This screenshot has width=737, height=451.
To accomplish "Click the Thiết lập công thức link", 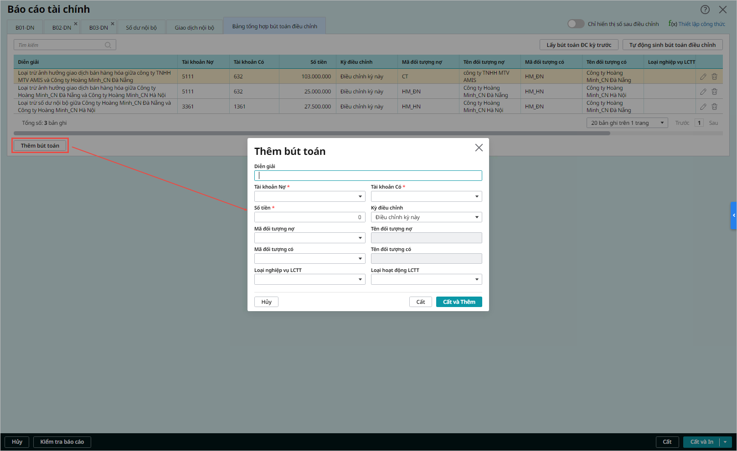I will pos(701,24).
